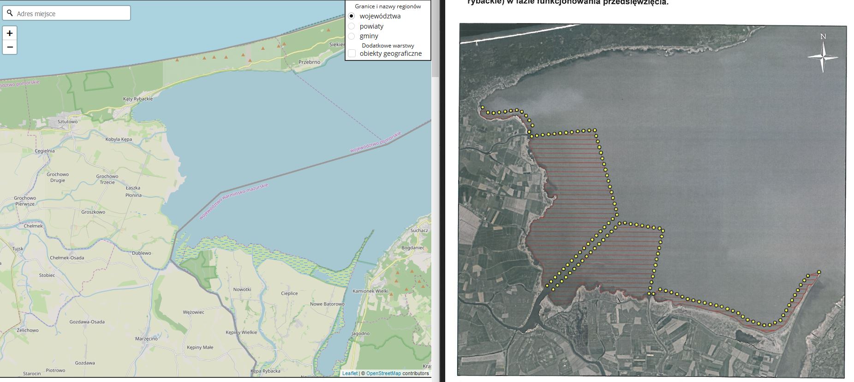Click the Przebrno place label
This screenshot has width=854, height=382.
309,62
